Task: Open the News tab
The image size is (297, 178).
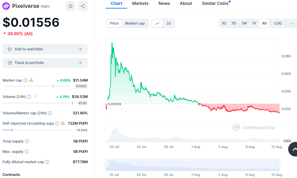Action: pyautogui.click(x=164, y=4)
